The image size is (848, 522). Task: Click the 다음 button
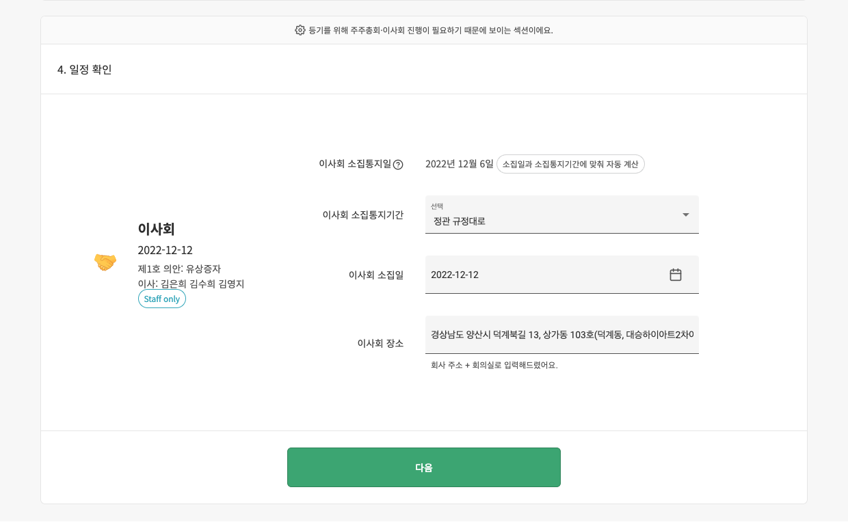click(x=424, y=467)
